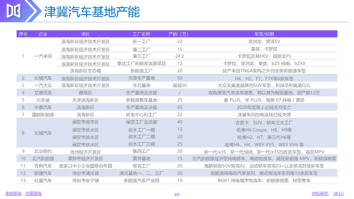354x199 pixels.
Task: Click the 含皮卡、SUV、轿车三大工厂 cell
Action: coord(264,123)
